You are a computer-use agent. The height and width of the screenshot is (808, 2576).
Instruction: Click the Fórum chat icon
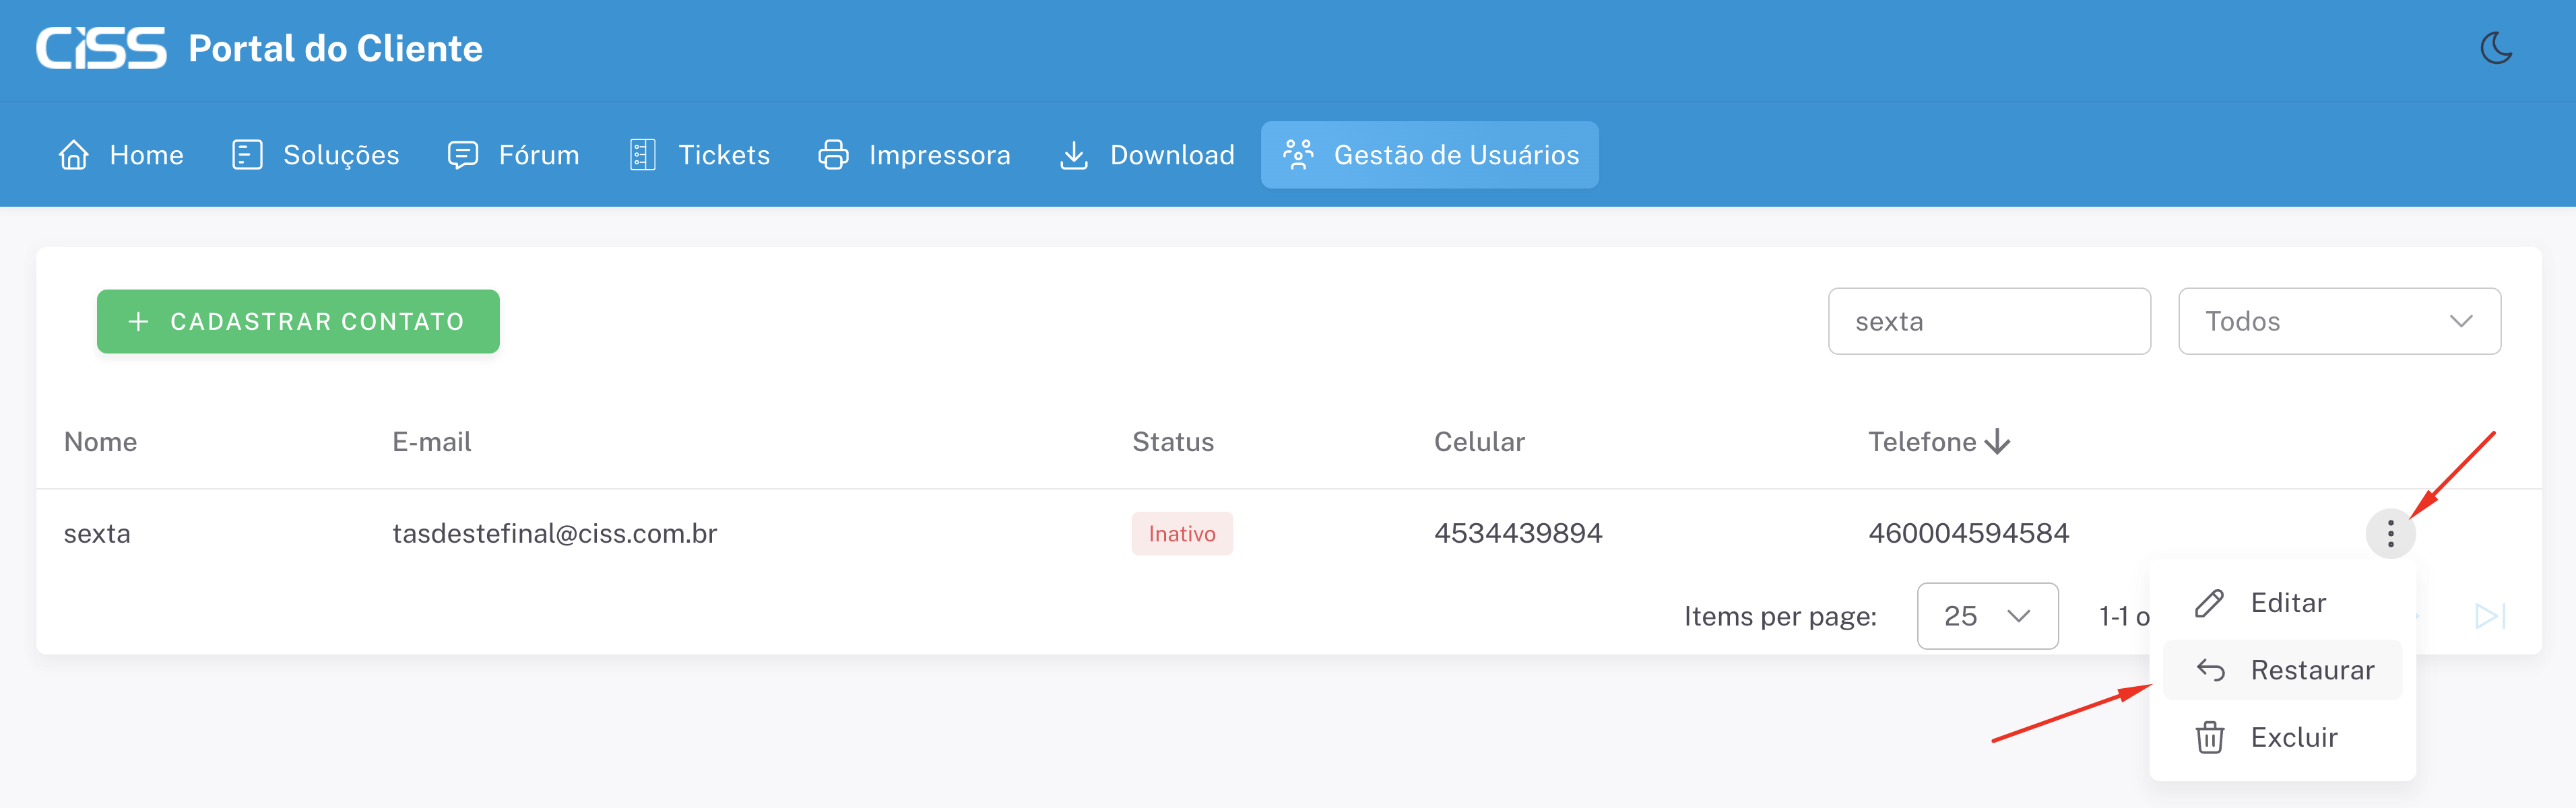pos(462,155)
